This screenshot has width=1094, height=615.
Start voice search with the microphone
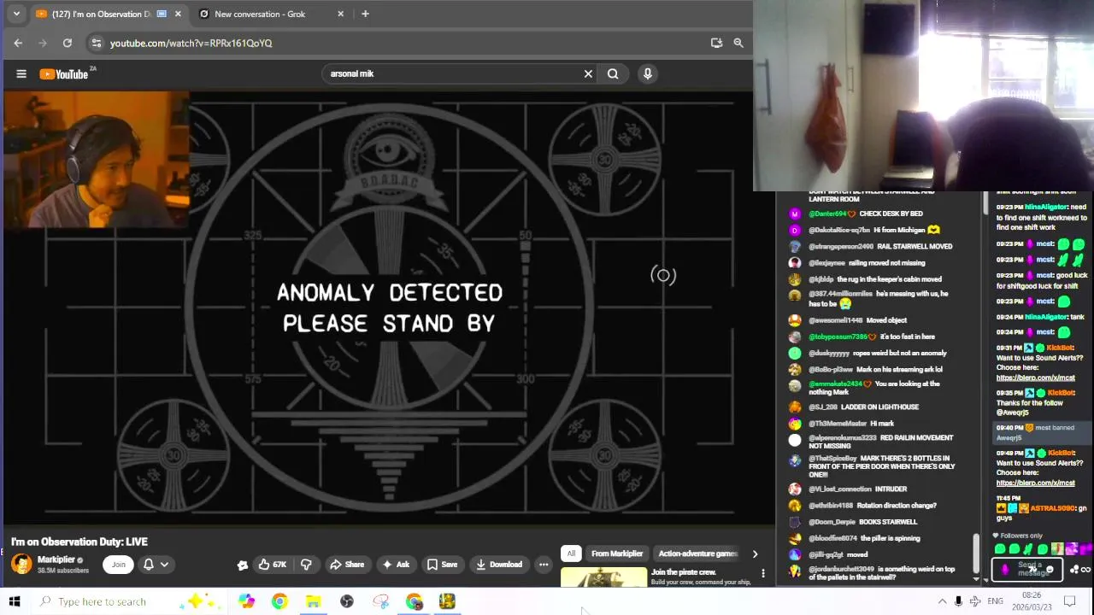[x=648, y=74]
